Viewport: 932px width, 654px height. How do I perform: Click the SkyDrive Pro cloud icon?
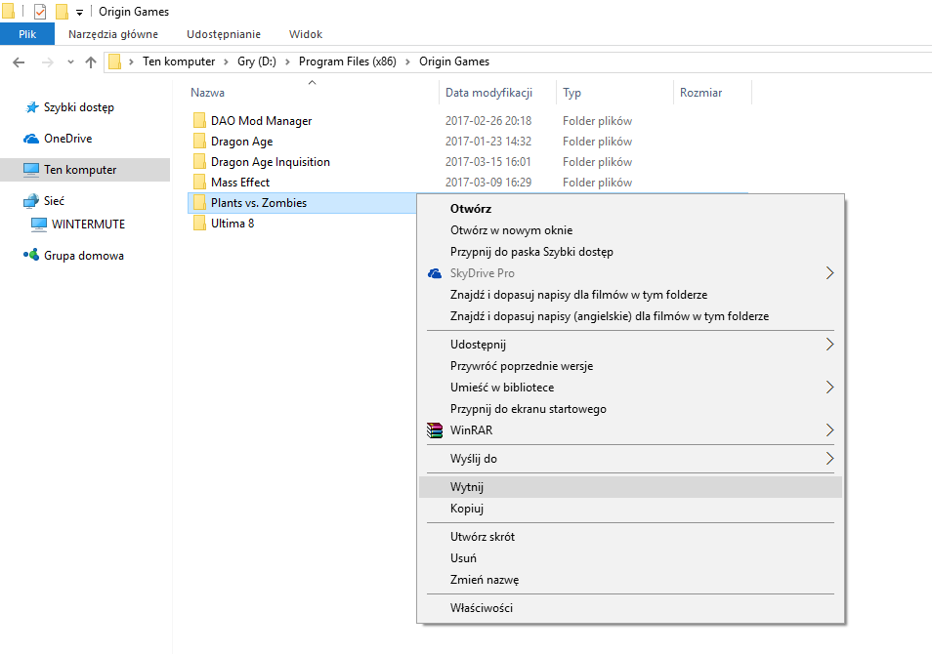[435, 273]
